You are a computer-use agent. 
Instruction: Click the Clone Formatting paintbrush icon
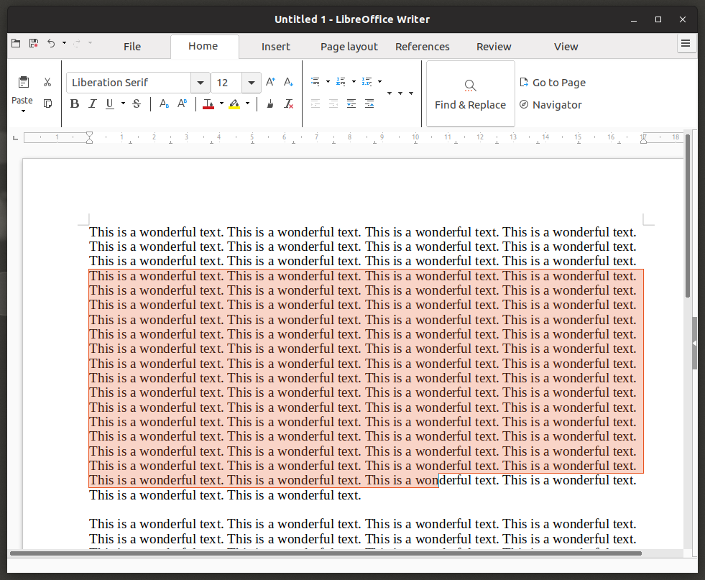point(270,104)
